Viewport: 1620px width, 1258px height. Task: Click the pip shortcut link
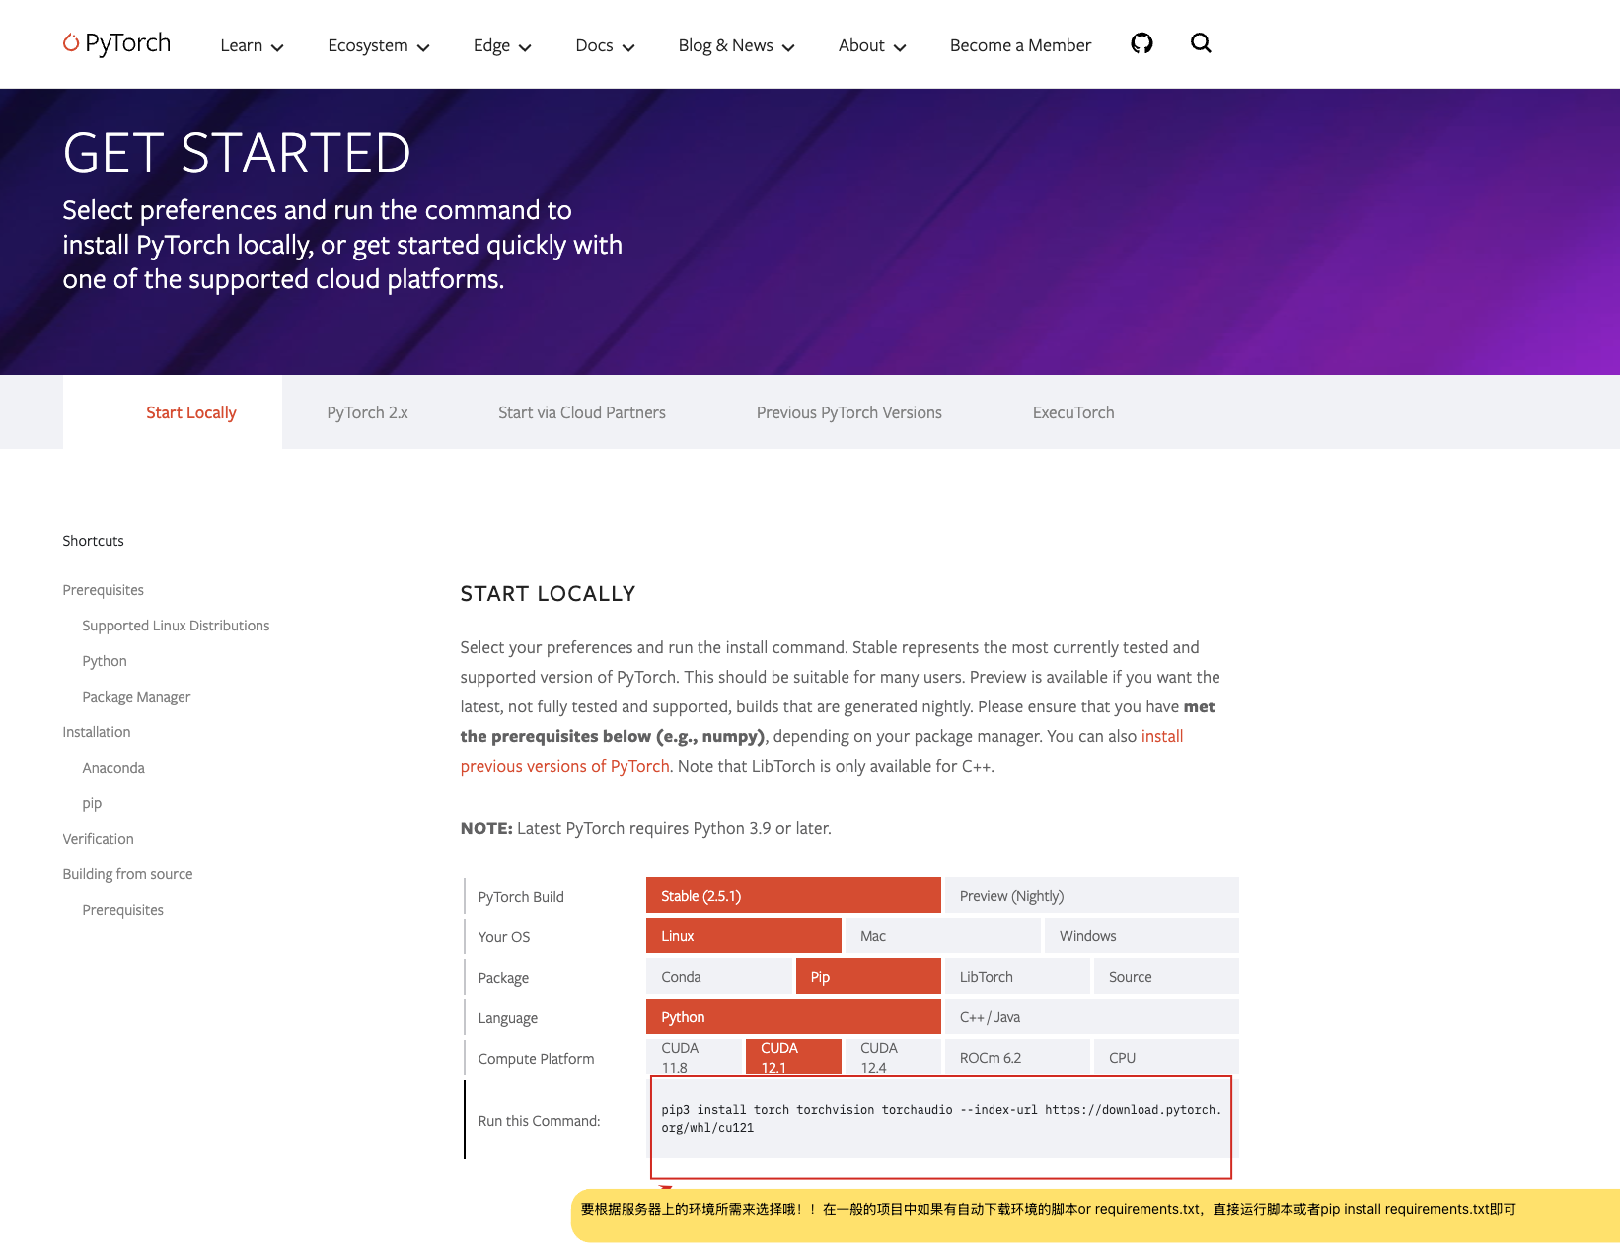(92, 803)
